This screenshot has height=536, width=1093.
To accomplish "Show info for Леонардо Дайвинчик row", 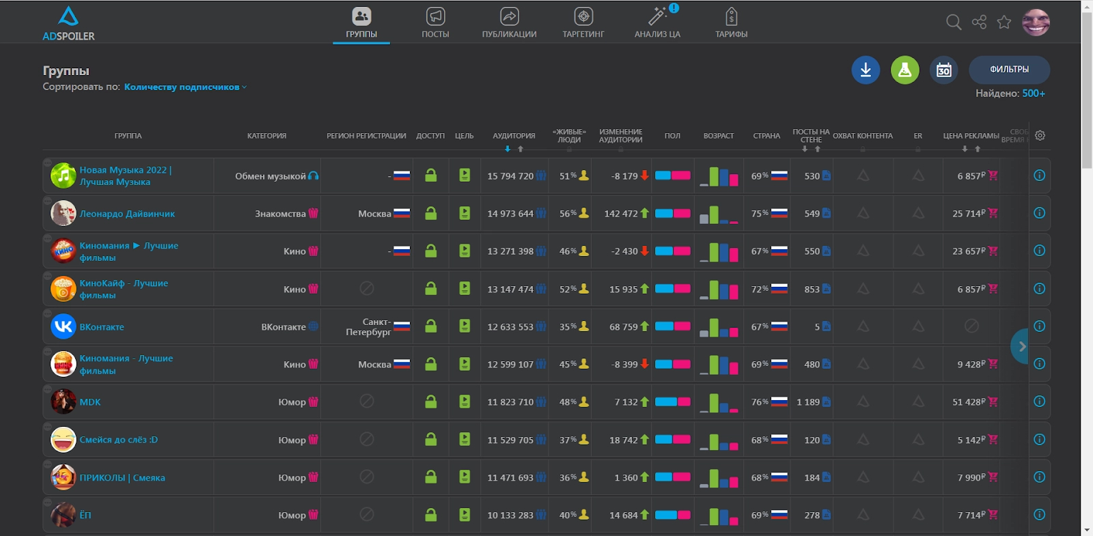I will point(1039,213).
